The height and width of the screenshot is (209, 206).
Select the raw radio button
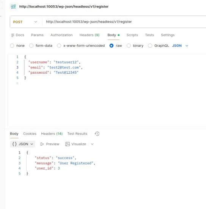tap(112, 46)
